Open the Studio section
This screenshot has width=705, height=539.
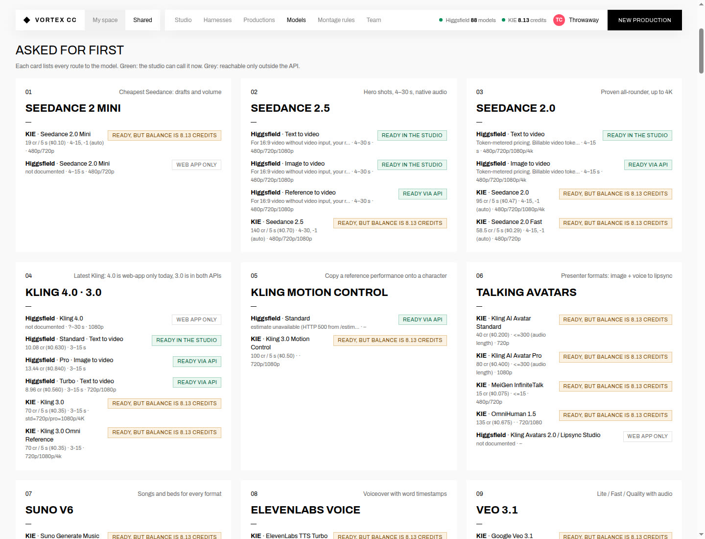183,20
